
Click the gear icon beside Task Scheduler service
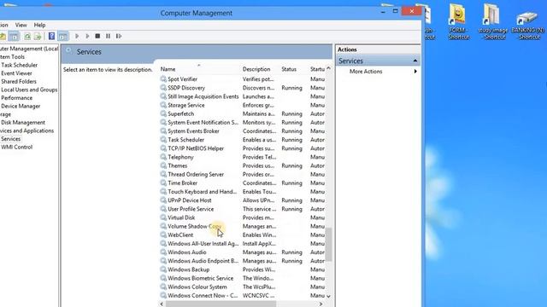pos(163,140)
